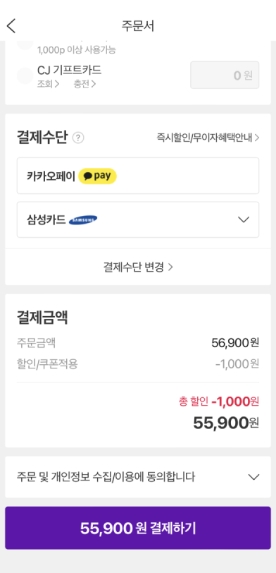Tap the 주문서 page title
The image size is (276, 573).
(138, 26)
